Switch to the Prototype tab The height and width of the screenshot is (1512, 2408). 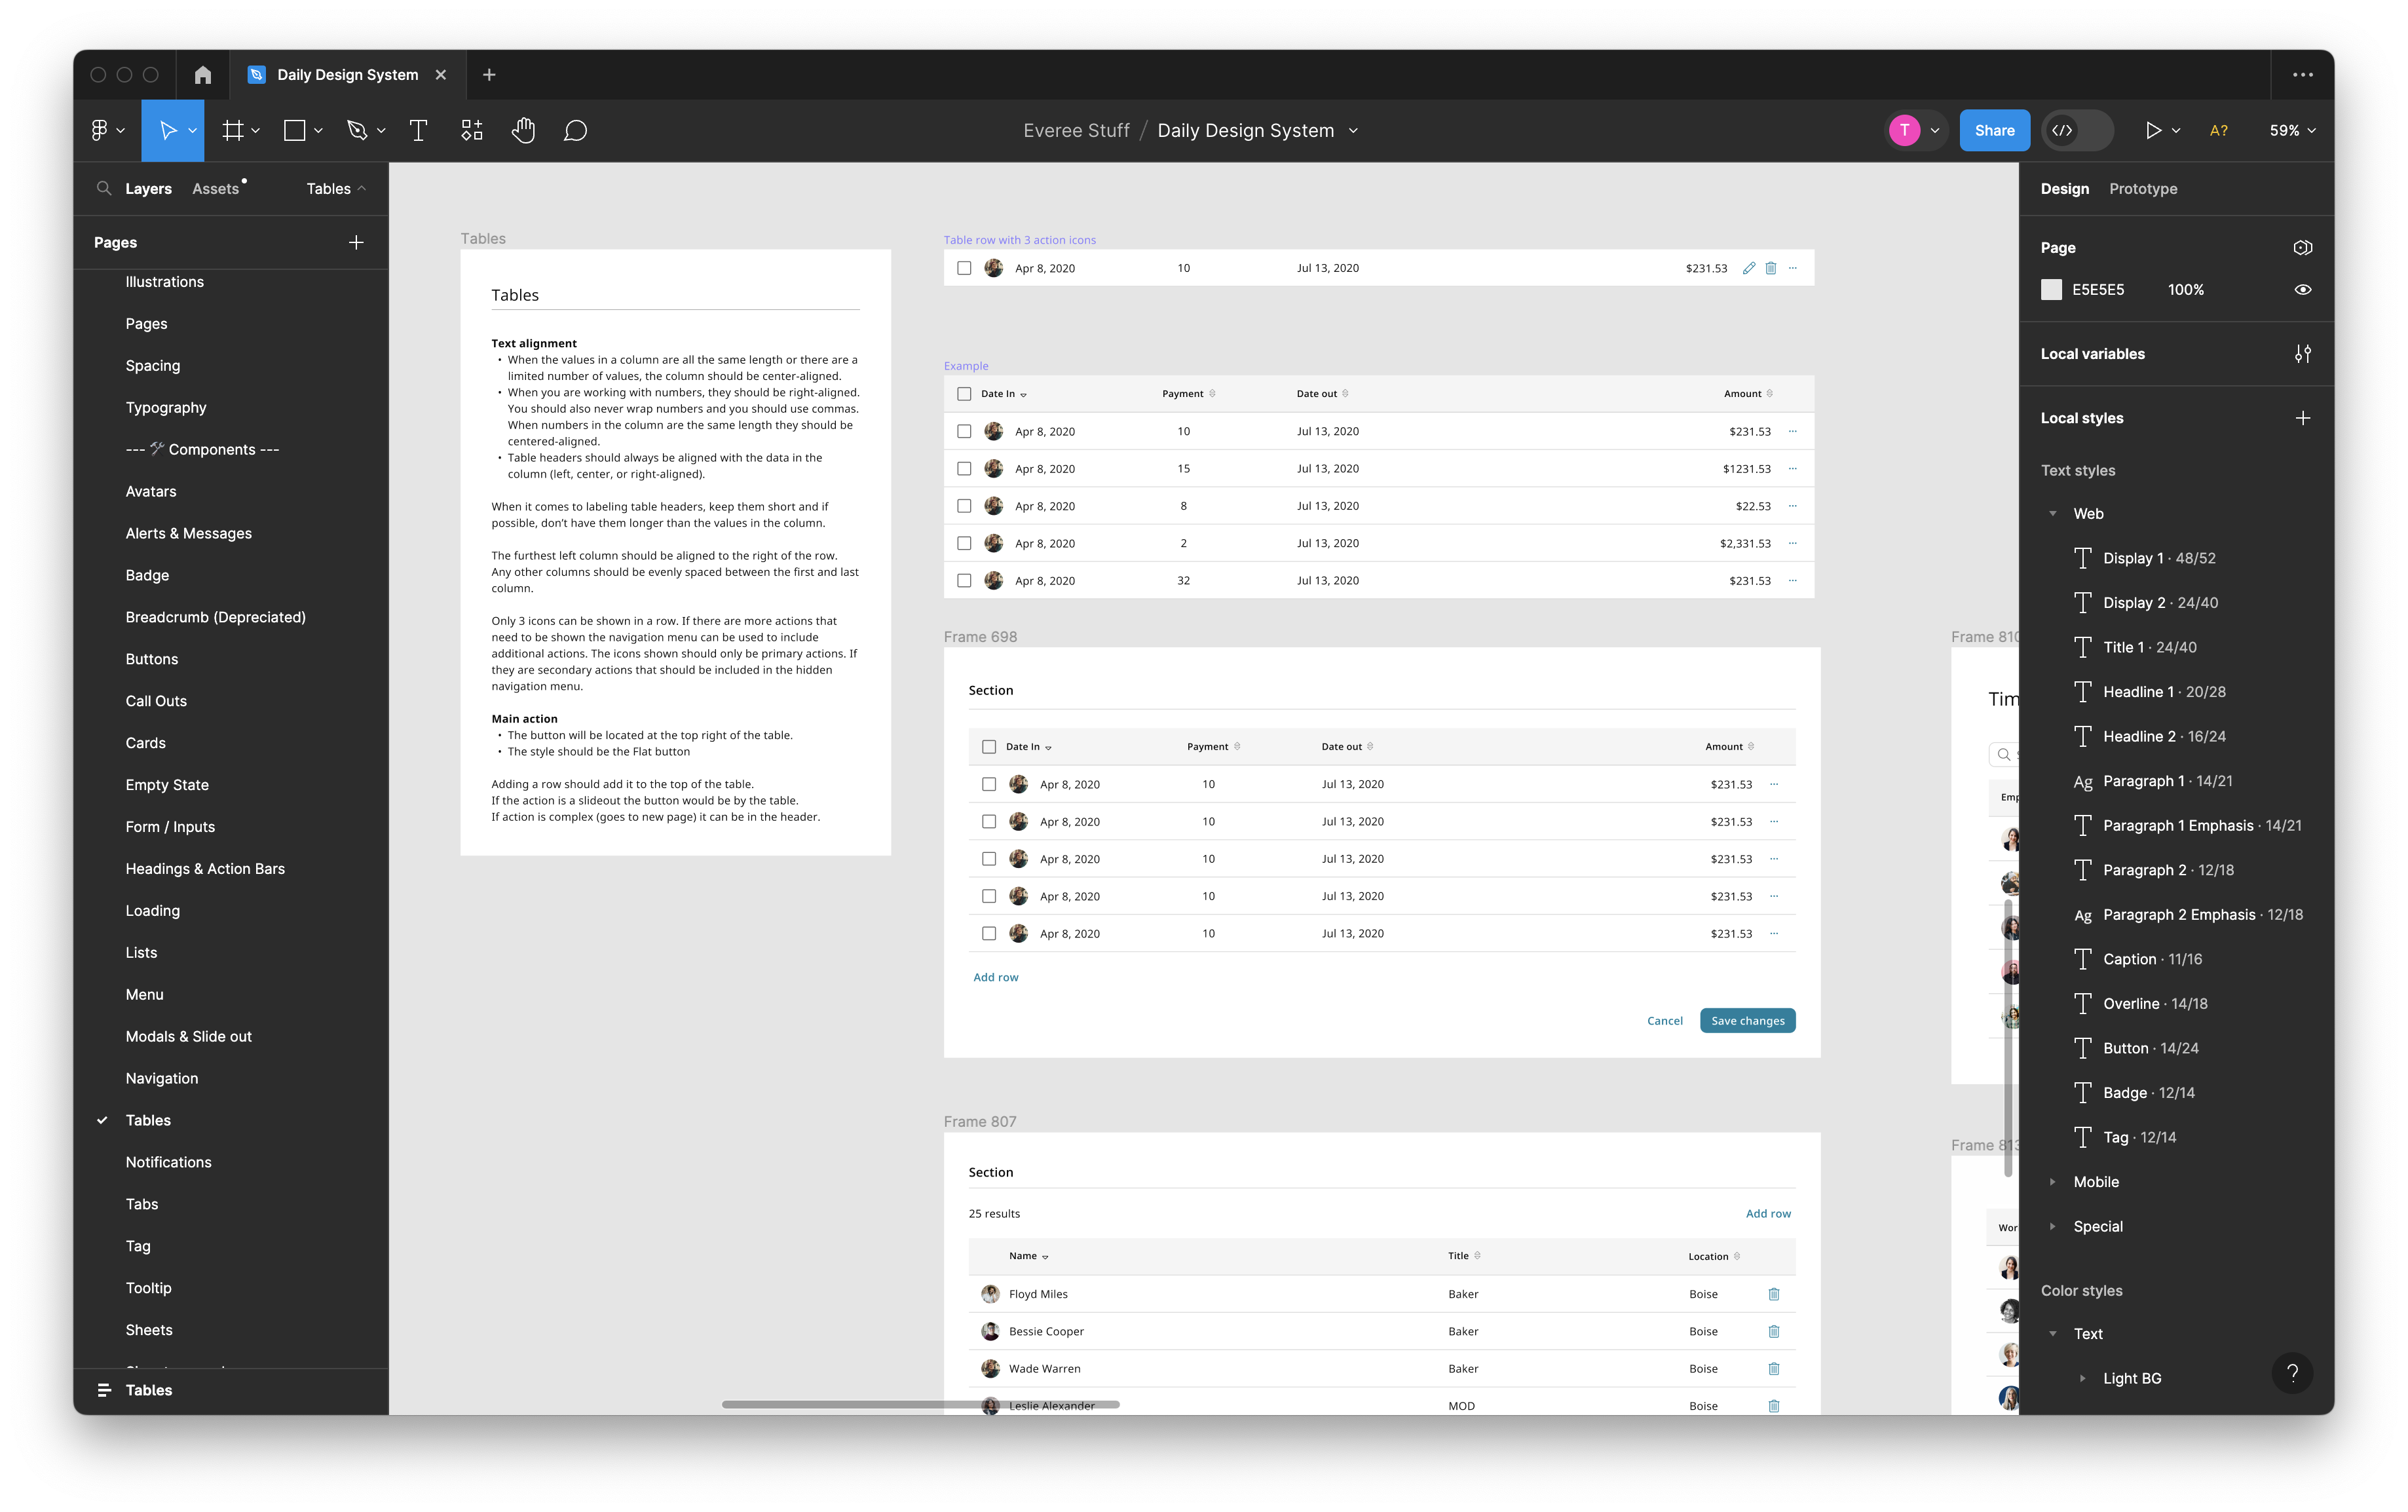pyautogui.click(x=2143, y=189)
